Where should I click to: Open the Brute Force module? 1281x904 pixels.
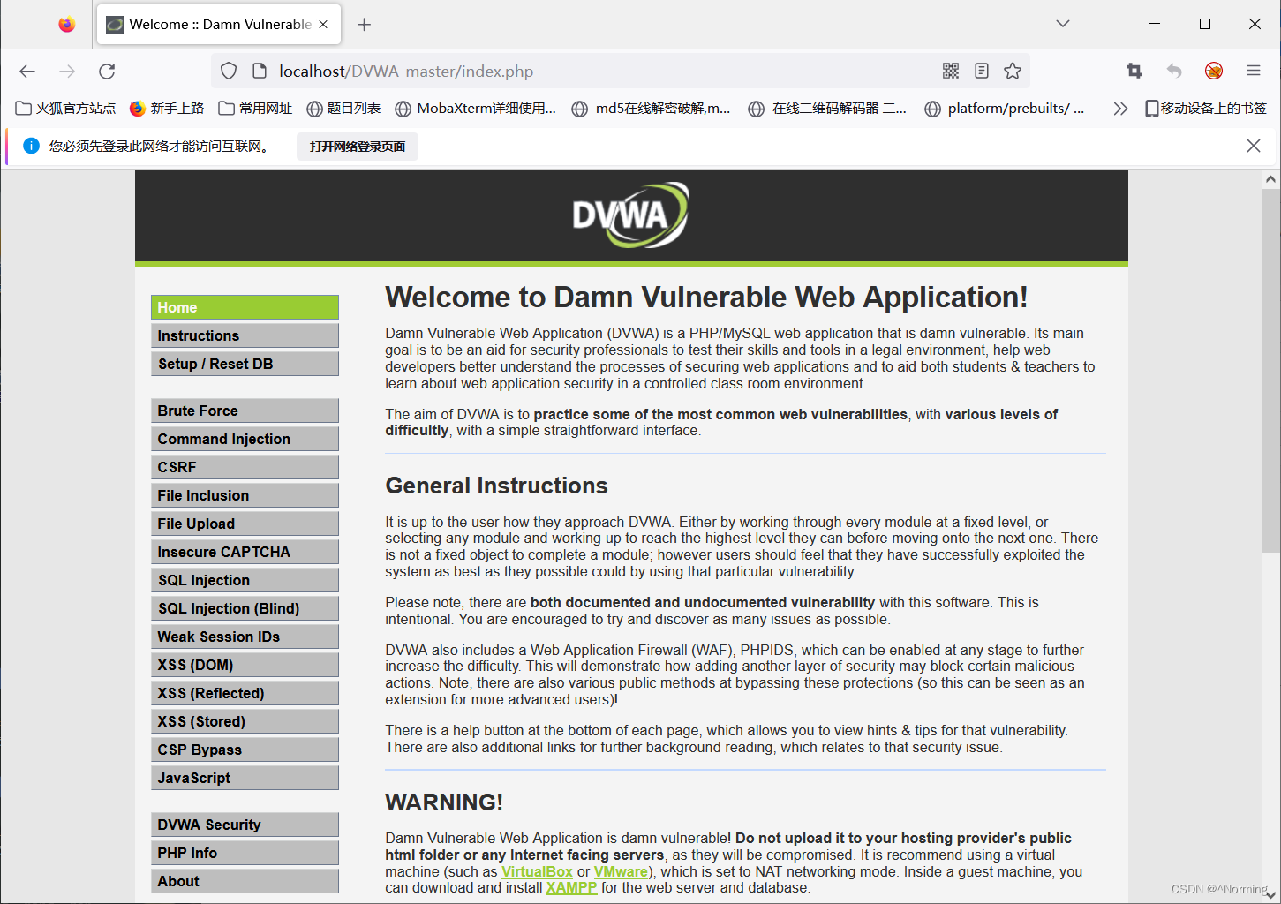coord(245,411)
